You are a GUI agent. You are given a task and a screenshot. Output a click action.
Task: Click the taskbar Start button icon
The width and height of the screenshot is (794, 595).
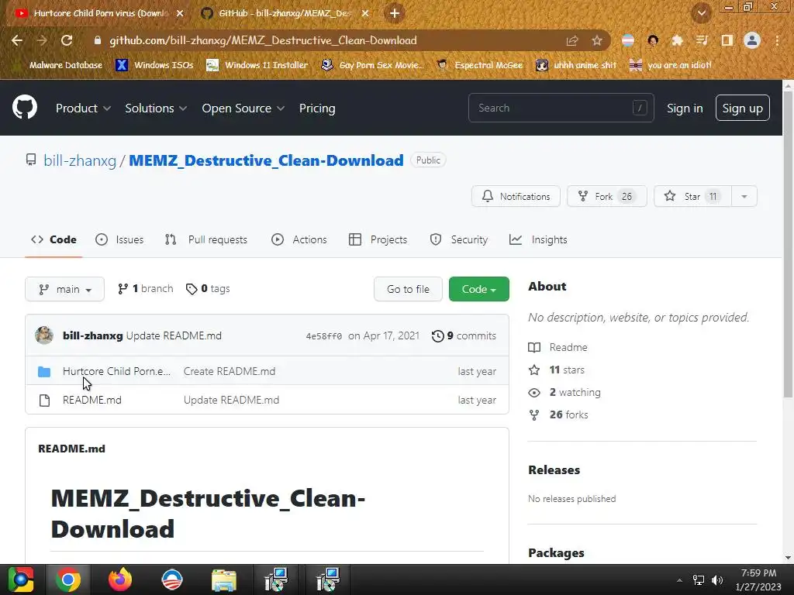21,580
